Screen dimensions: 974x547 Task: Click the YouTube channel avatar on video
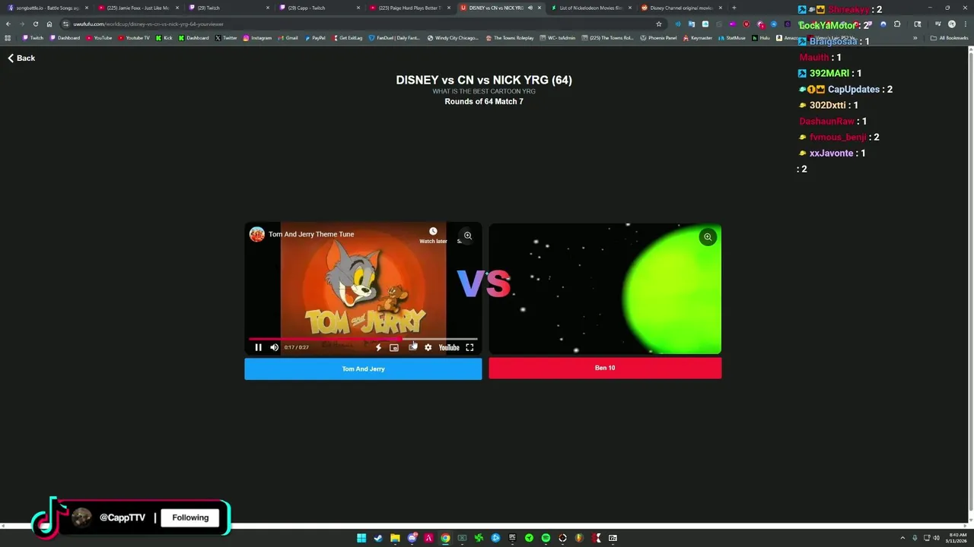[x=257, y=234]
